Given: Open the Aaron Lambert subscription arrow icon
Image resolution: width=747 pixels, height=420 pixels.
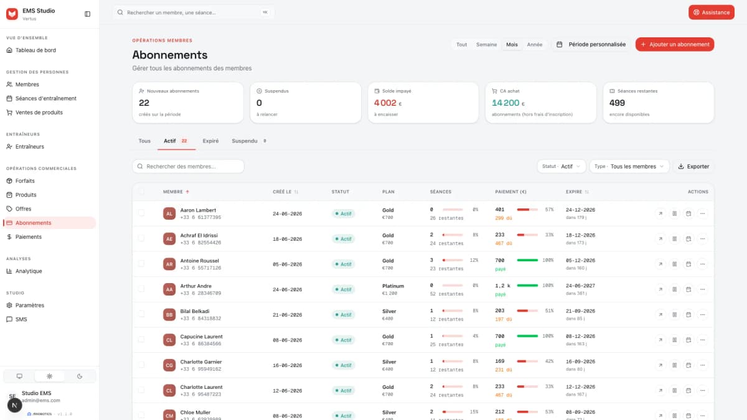Looking at the screenshot, I should click(660, 213).
